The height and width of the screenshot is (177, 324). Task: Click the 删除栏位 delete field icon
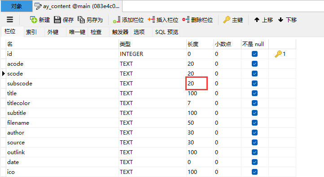pyautogui.click(x=185, y=20)
